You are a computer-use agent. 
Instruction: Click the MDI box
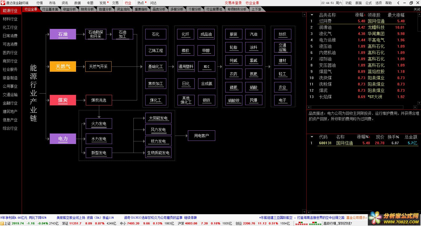click(x=206, y=66)
